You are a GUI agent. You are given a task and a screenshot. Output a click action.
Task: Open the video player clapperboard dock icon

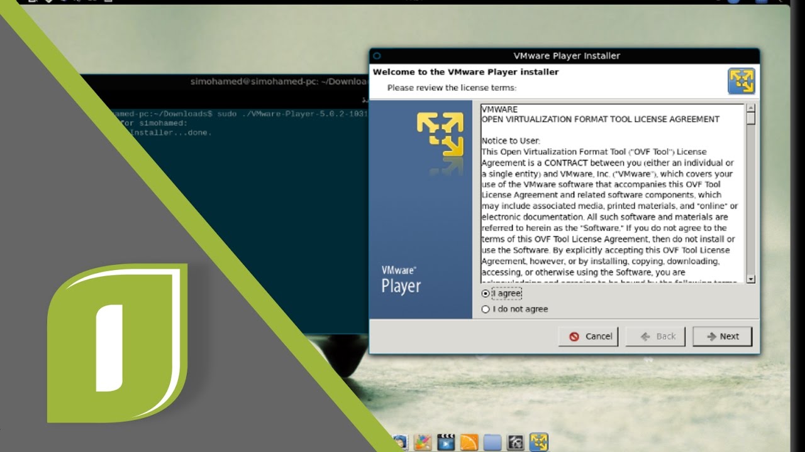click(x=446, y=442)
